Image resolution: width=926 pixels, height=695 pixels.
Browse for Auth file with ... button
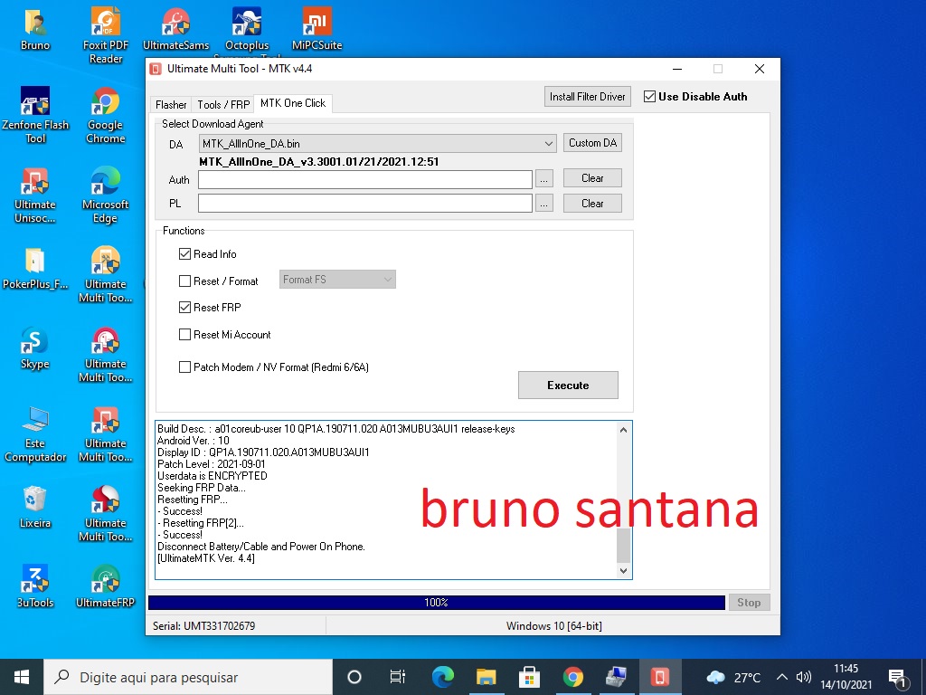click(543, 179)
